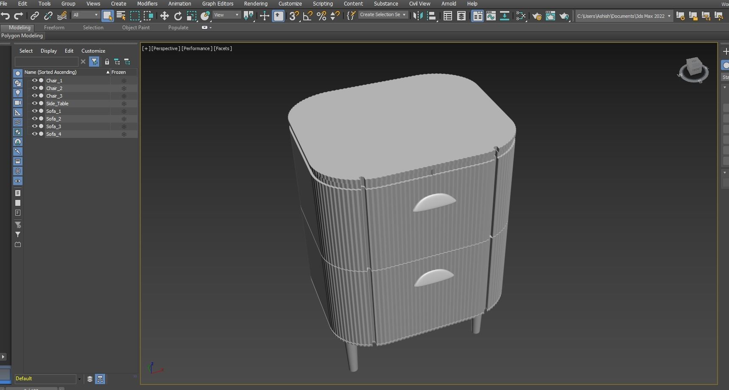Open the Create Selection Set dropdown
The image size is (729, 390).
point(383,15)
